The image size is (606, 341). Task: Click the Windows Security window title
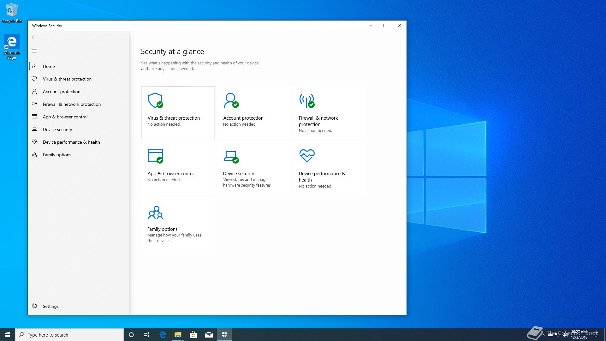(47, 26)
